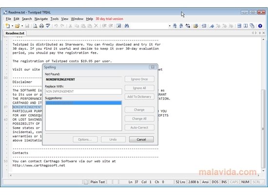This screenshot has height=195, width=268.
Task: Click the Print icon
Action: (x=41, y=26)
